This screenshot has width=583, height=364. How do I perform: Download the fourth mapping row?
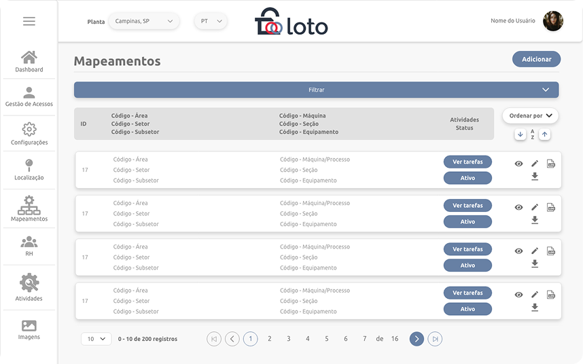[535, 307]
